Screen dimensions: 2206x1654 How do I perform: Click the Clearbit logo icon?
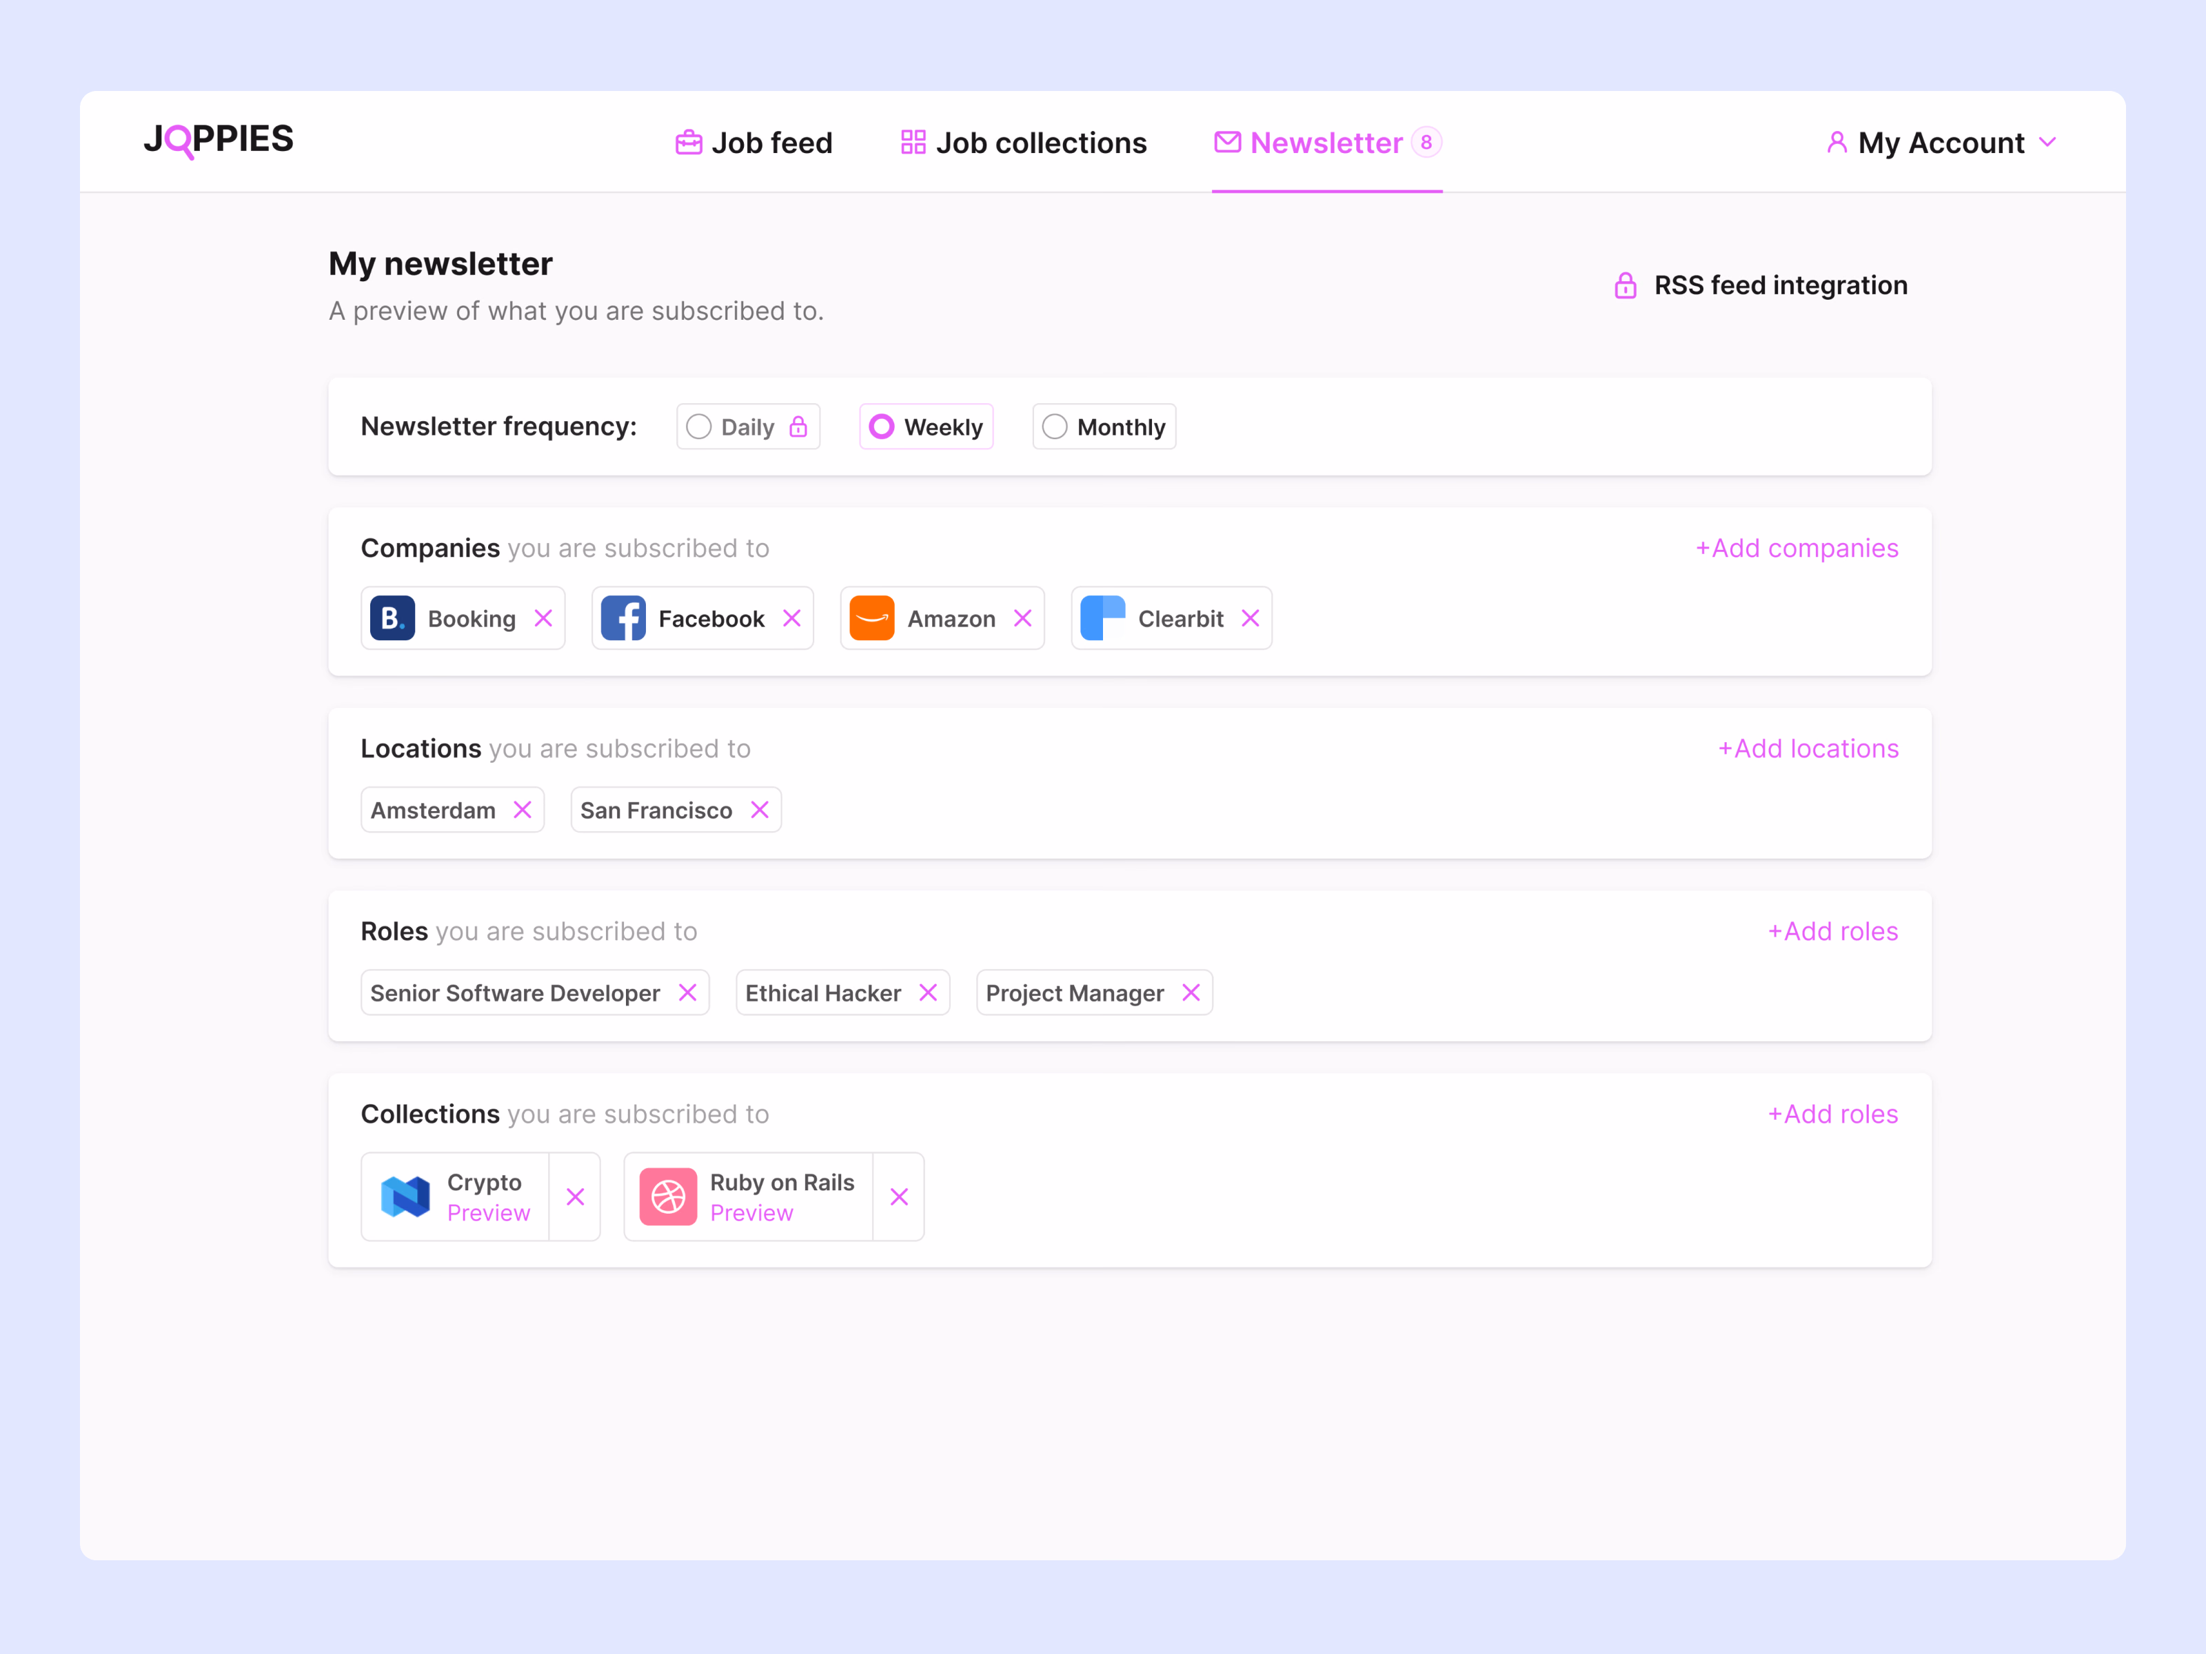click(1103, 618)
